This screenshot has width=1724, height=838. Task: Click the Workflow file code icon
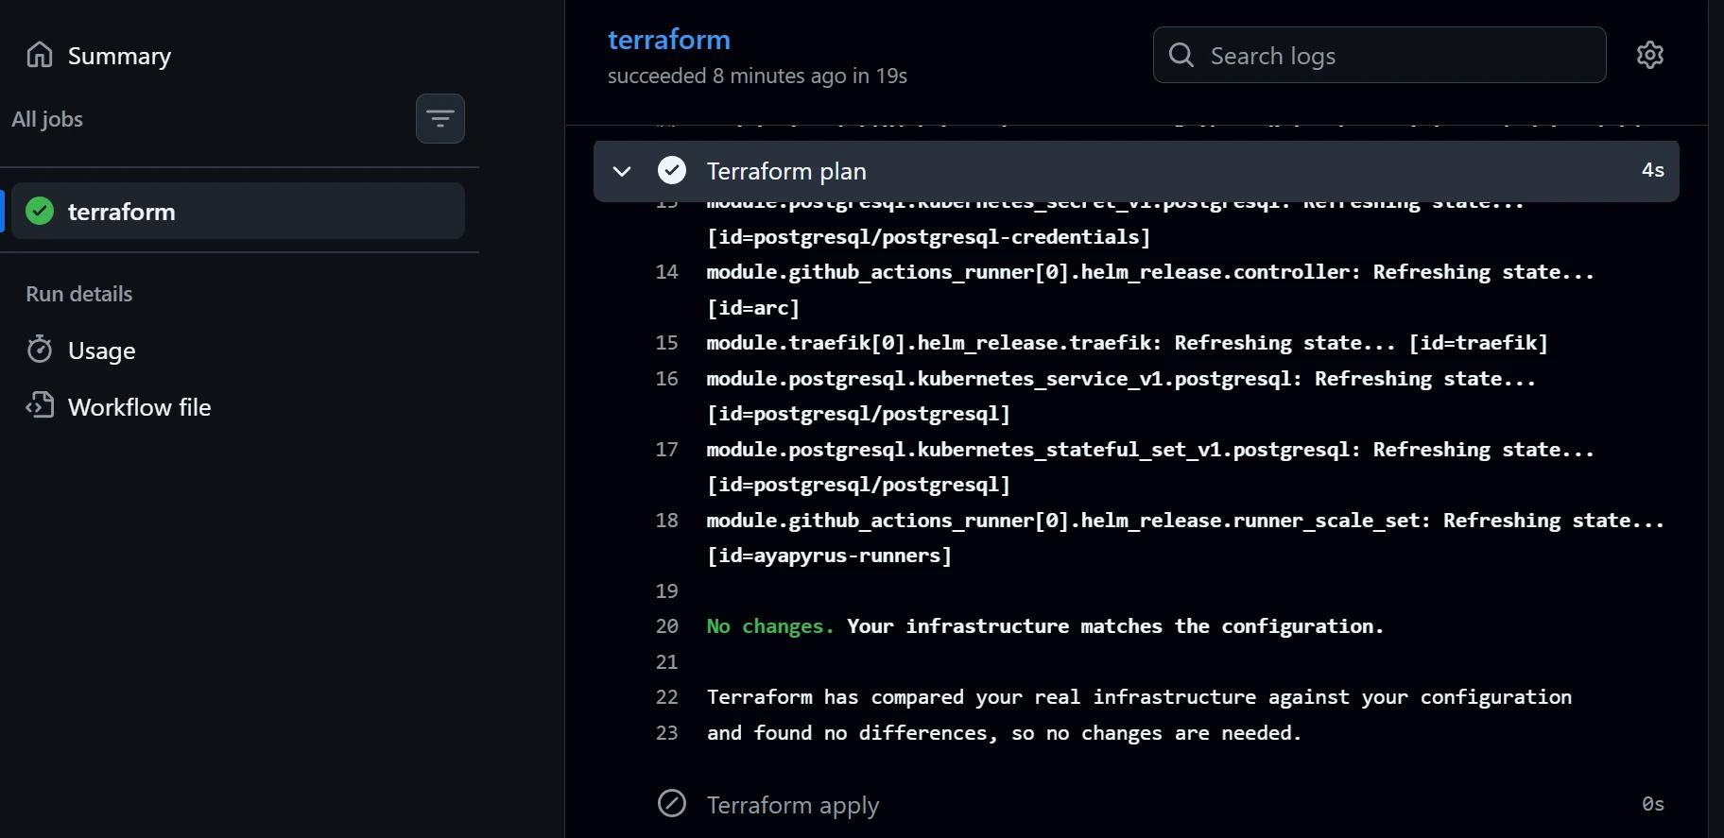pyautogui.click(x=40, y=405)
